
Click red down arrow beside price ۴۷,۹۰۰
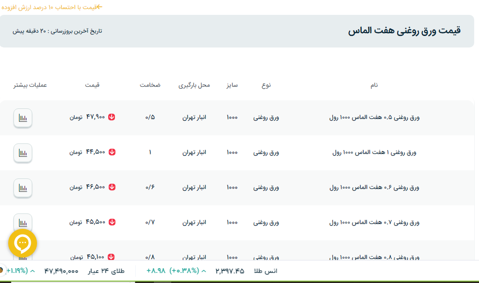(112, 117)
